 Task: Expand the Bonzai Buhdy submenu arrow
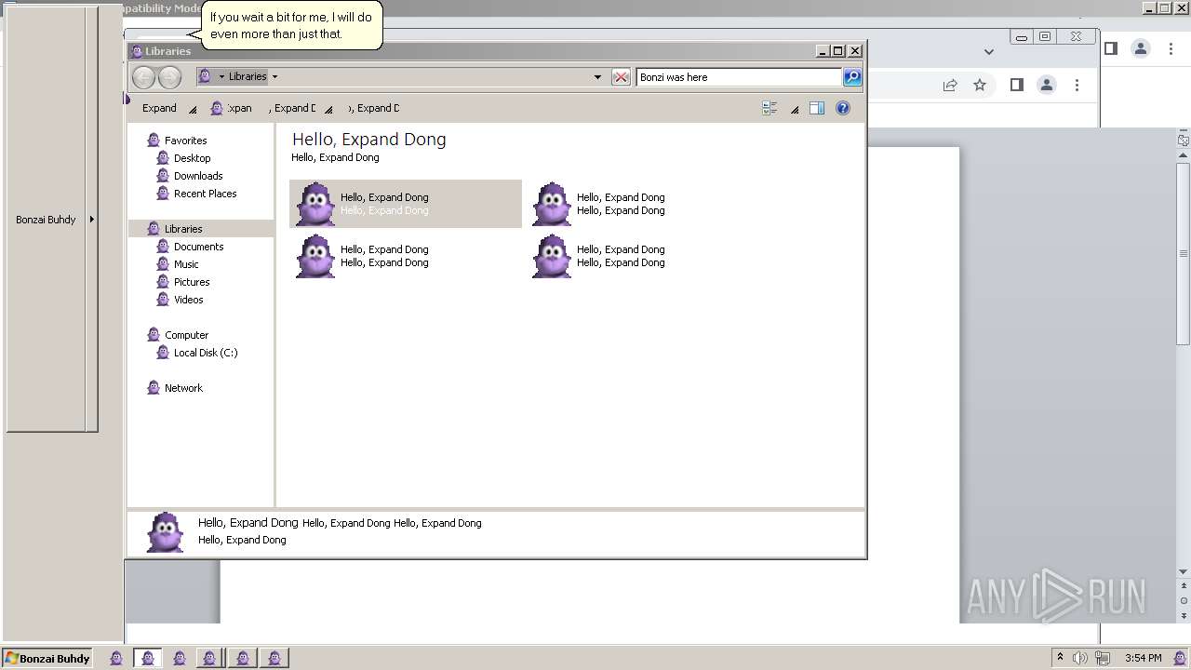pyautogui.click(x=91, y=220)
